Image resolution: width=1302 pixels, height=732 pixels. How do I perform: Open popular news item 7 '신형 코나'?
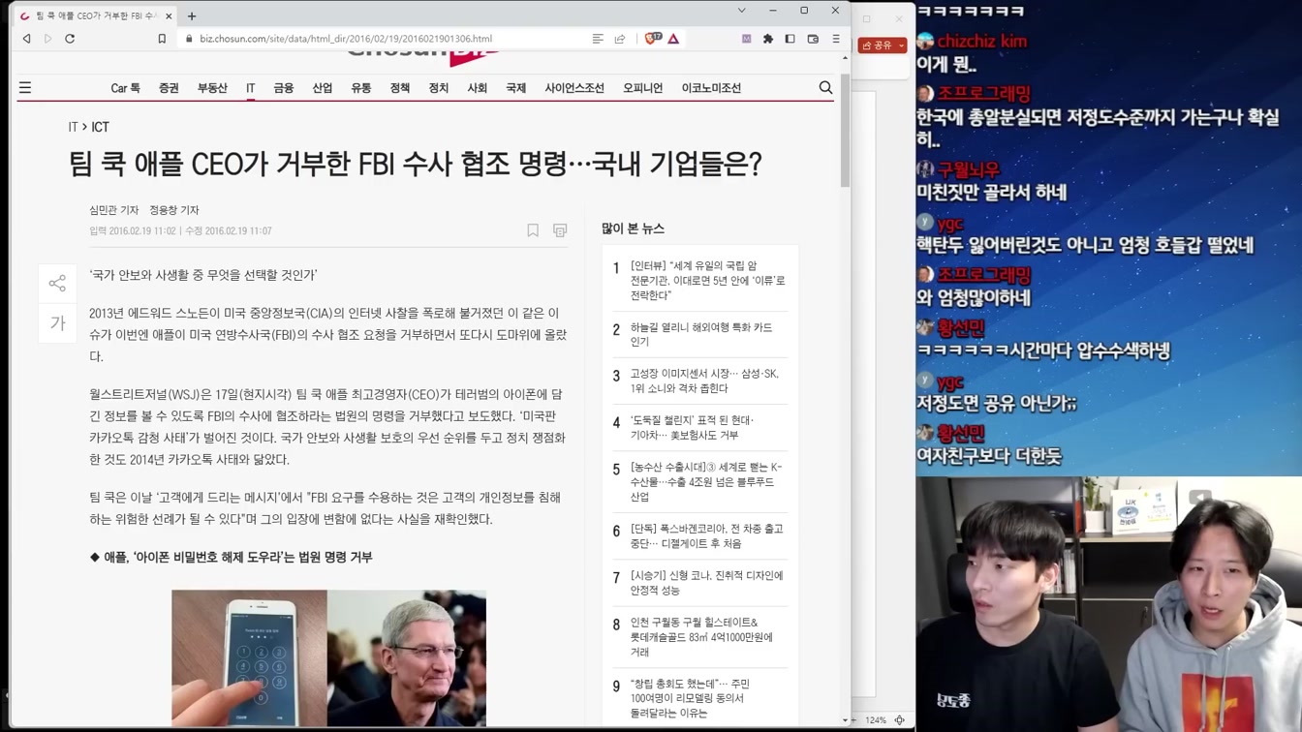(x=706, y=582)
